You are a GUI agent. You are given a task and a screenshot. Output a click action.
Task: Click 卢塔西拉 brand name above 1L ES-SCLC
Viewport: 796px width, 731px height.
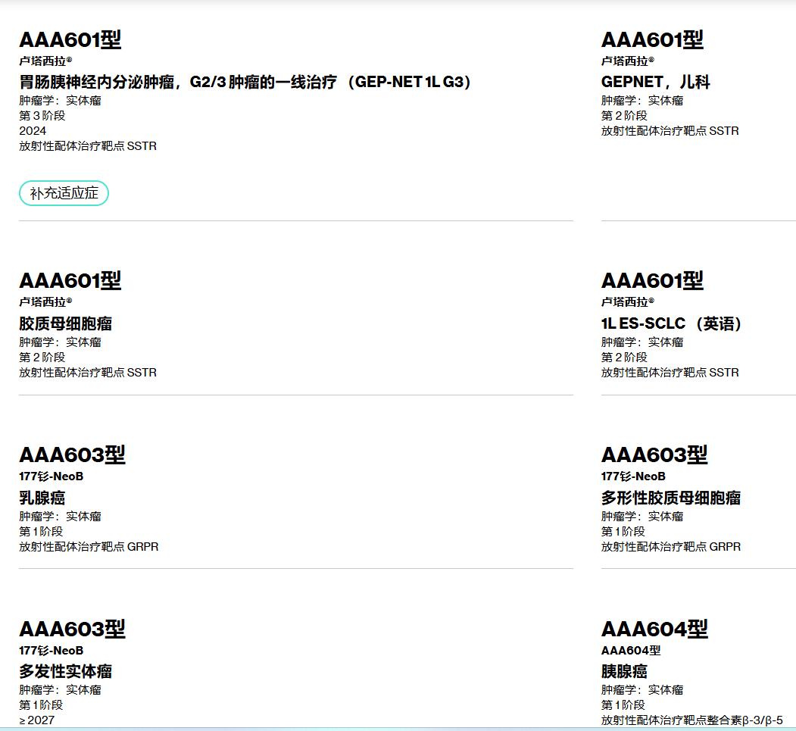click(x=628, y=302)
